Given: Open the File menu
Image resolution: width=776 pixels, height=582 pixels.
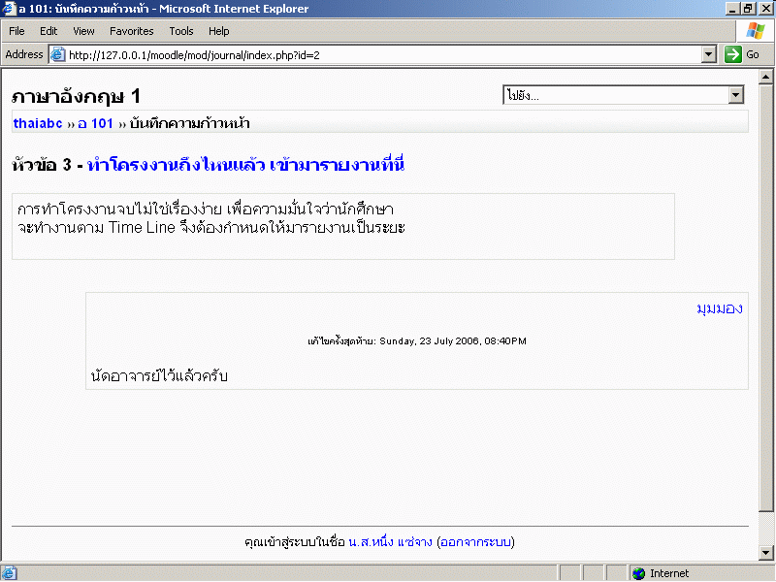Looking at the screenshot, I should pos(16,31).
